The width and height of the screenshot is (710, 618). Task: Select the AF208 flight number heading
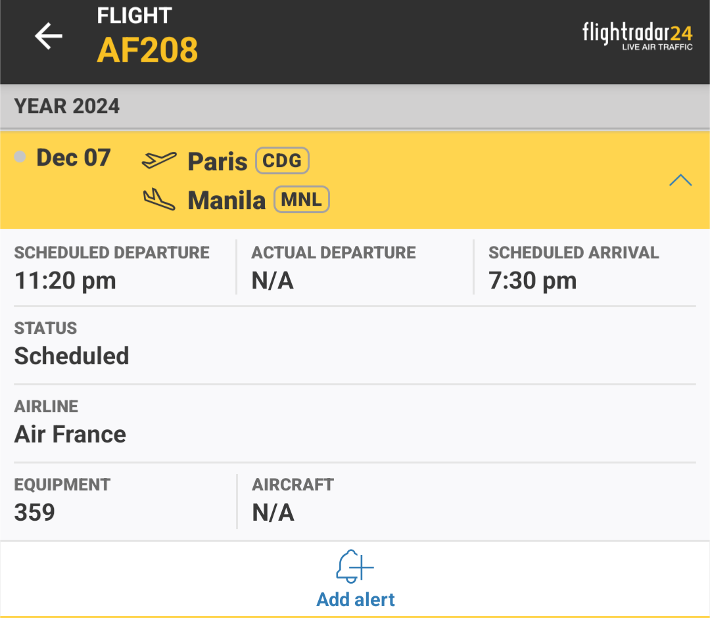pyautogui.click(x=147, y=49)
